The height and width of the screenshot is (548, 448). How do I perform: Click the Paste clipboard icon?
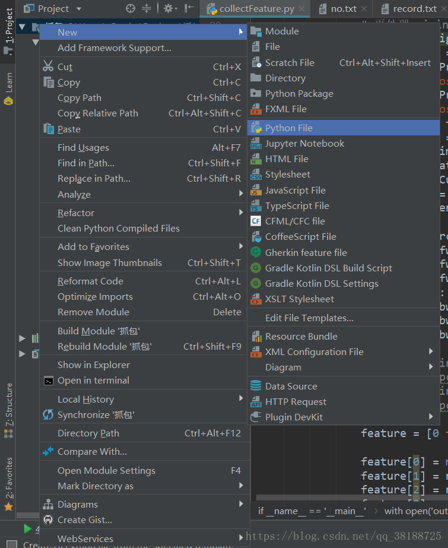coord(48,129)
